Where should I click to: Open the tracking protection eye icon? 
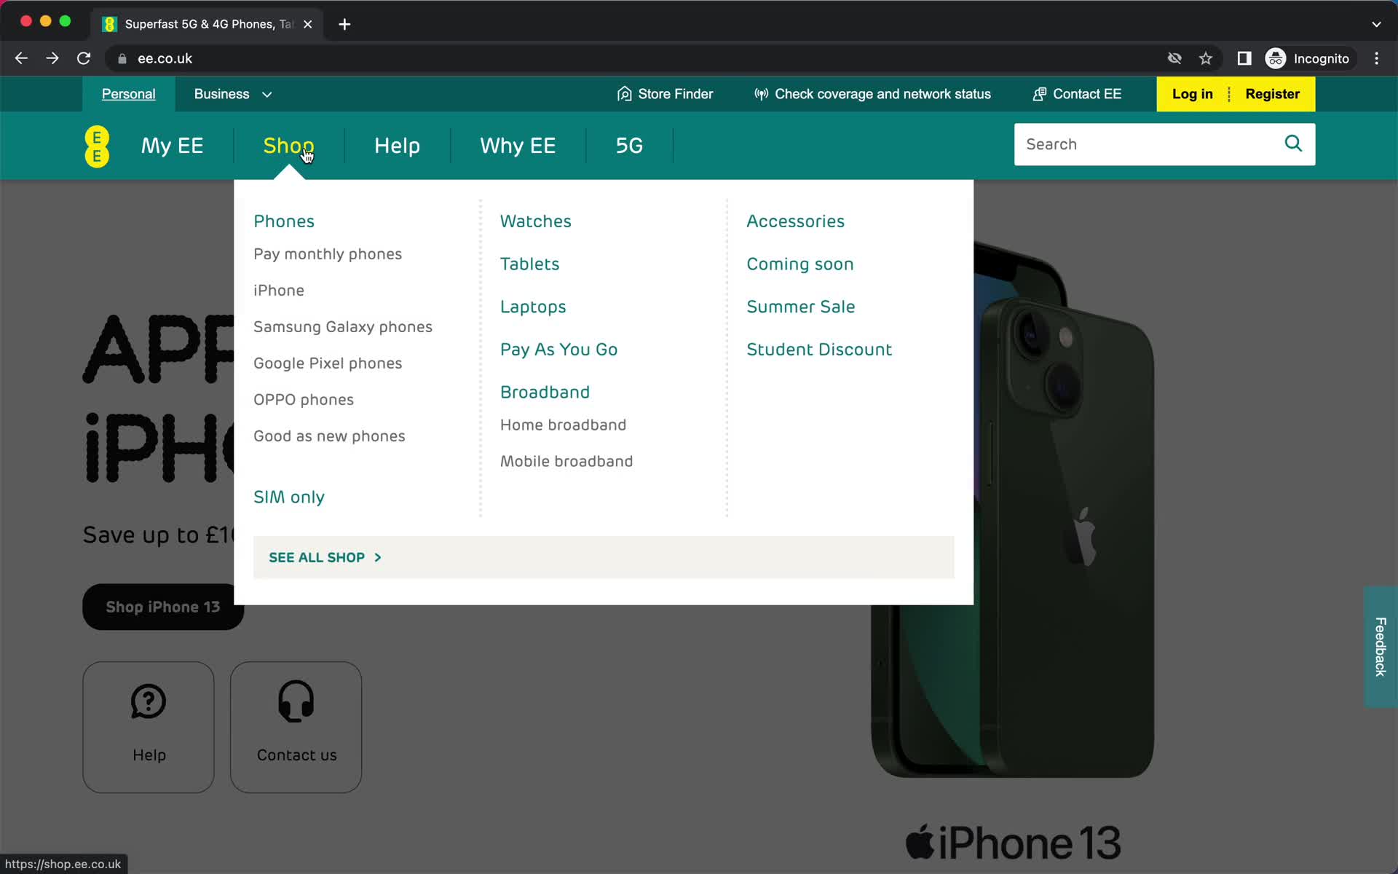[x=1174, y=58]
